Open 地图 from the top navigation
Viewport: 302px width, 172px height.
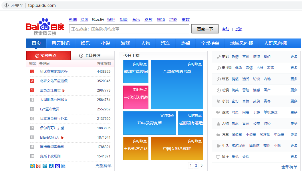point(173,19)
